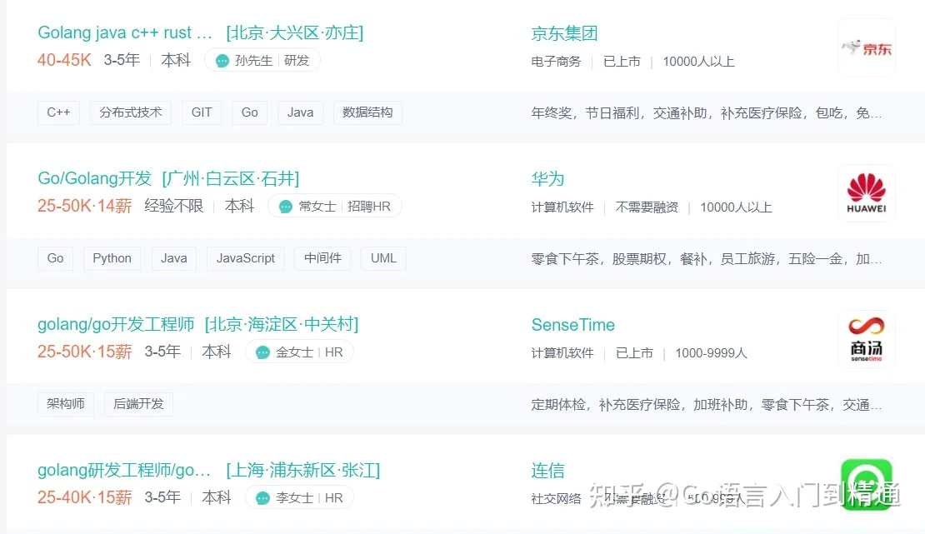Image resolution: width=925 pixels, height=534 pixels.
Task: Click chat bubble icon next to 孙先生
Action: click(x=222, y=61)
